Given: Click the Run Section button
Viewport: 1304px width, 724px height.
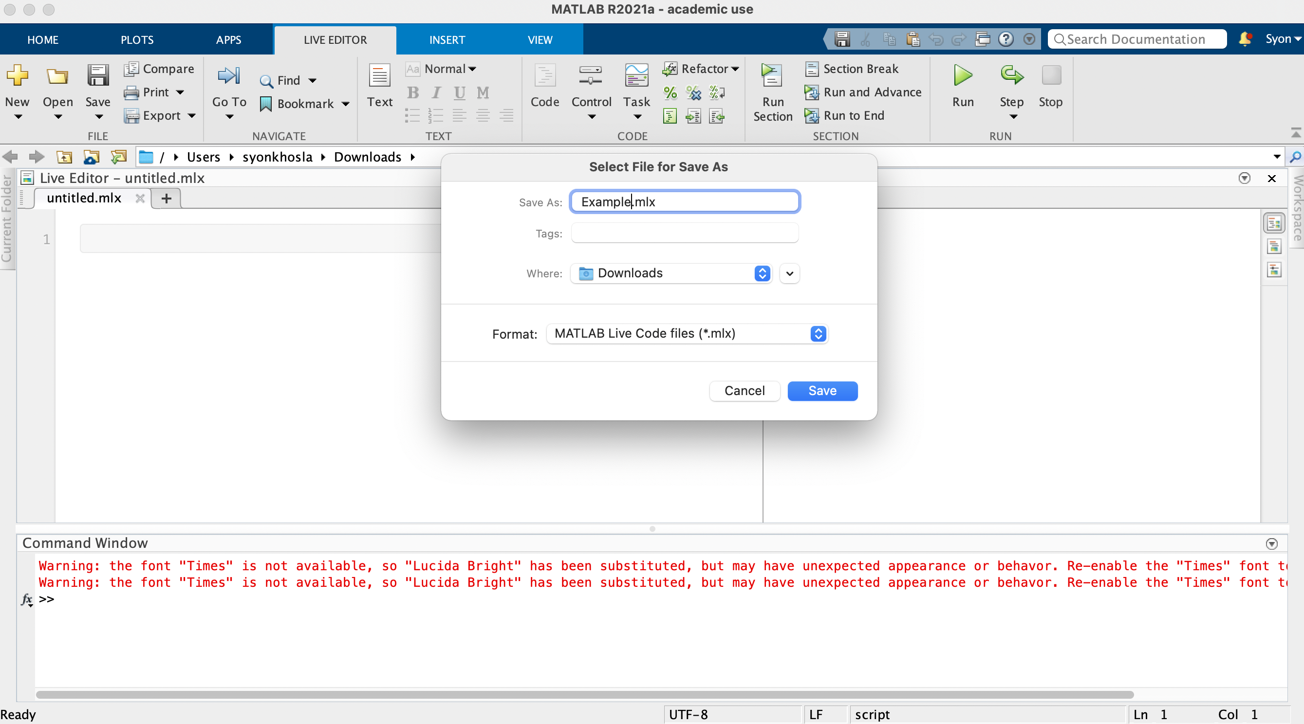Looking at the screenshot, I should point(772,92).
